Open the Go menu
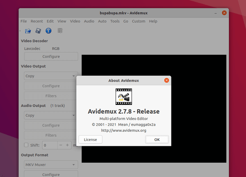The image size is (246, 177). (126, 21)
